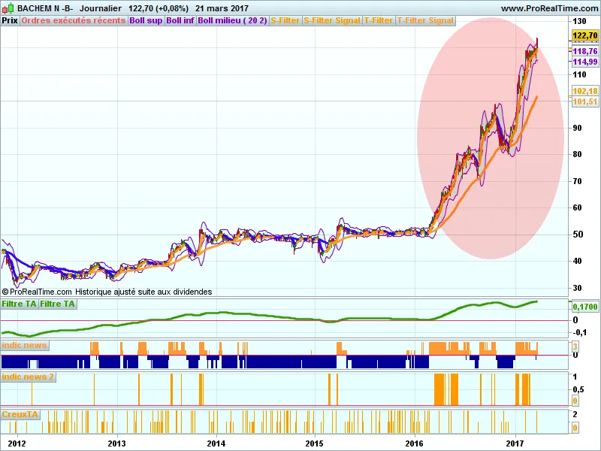
Task: Click the S-Filter indicator label
Action: click(285, 20)
